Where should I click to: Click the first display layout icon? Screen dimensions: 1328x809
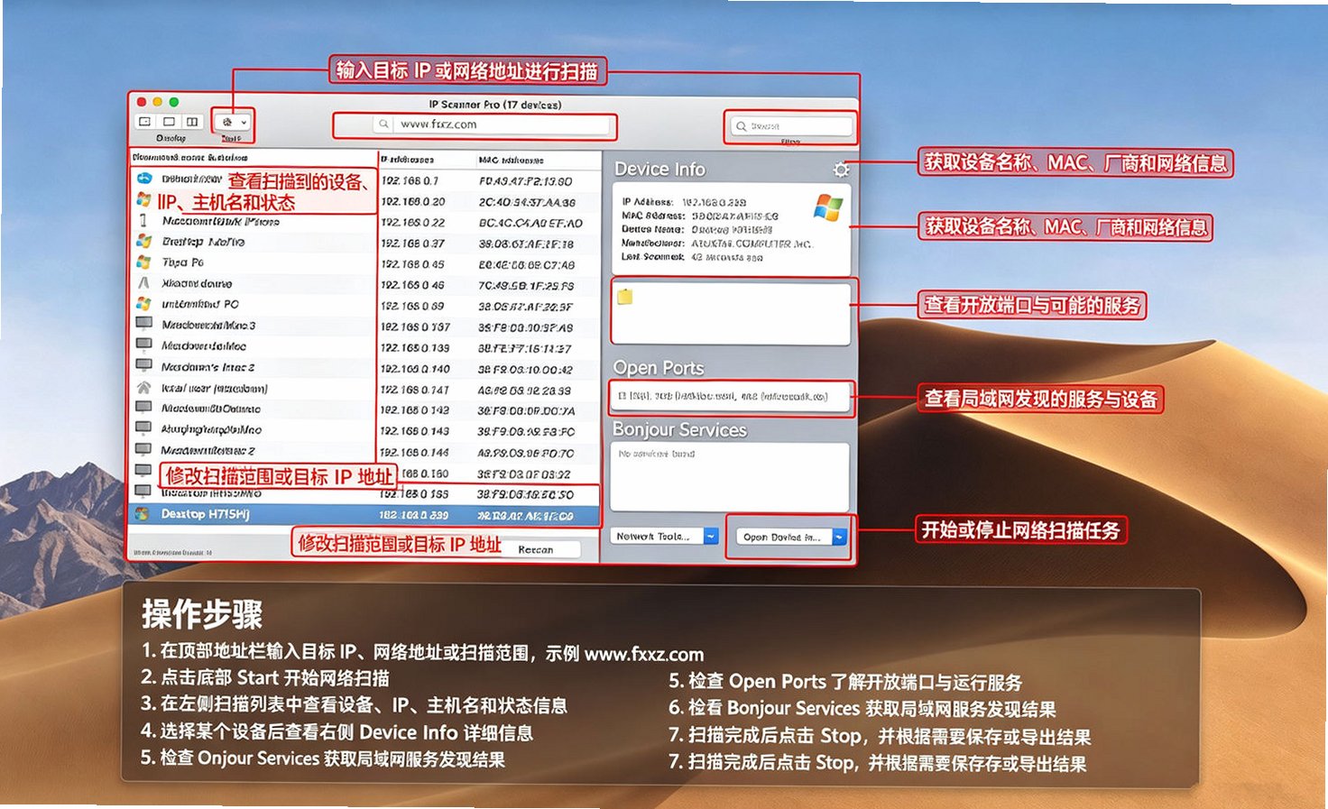(x=145, y=122)
